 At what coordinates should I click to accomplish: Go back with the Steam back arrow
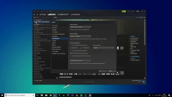click(x=34, y=15)
